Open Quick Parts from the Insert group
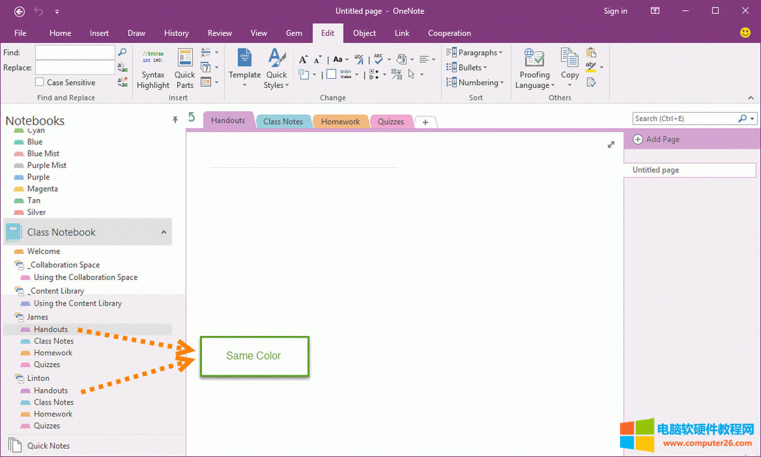 185,68
